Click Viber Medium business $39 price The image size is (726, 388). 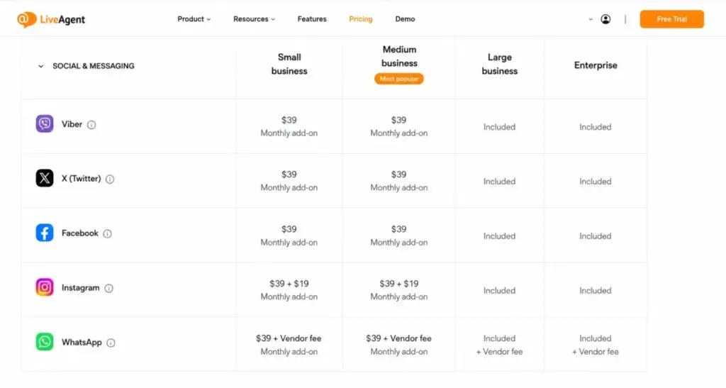coord(398,120)
